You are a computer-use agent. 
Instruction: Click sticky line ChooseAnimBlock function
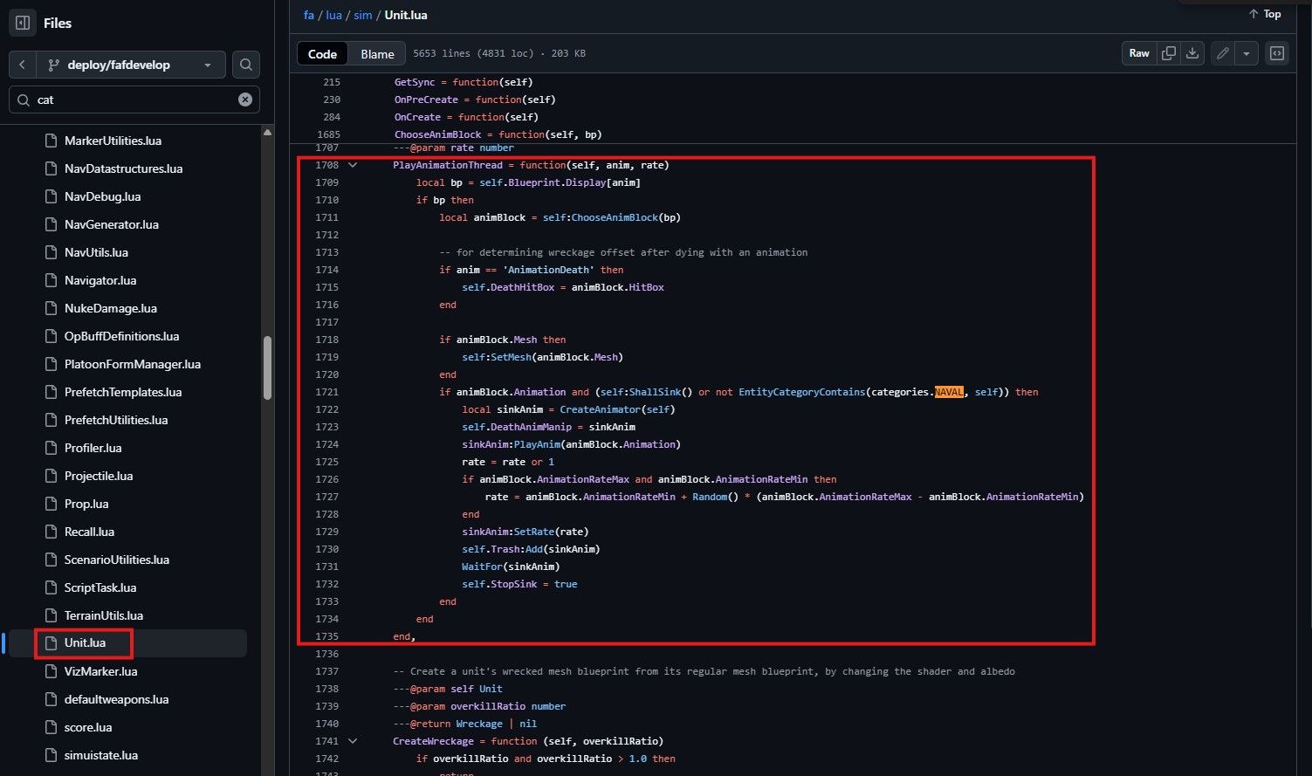(x=498, y=134)
